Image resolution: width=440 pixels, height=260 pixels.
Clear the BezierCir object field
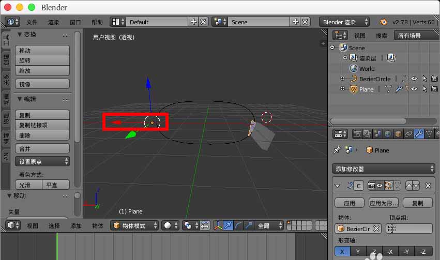(376, 229)
